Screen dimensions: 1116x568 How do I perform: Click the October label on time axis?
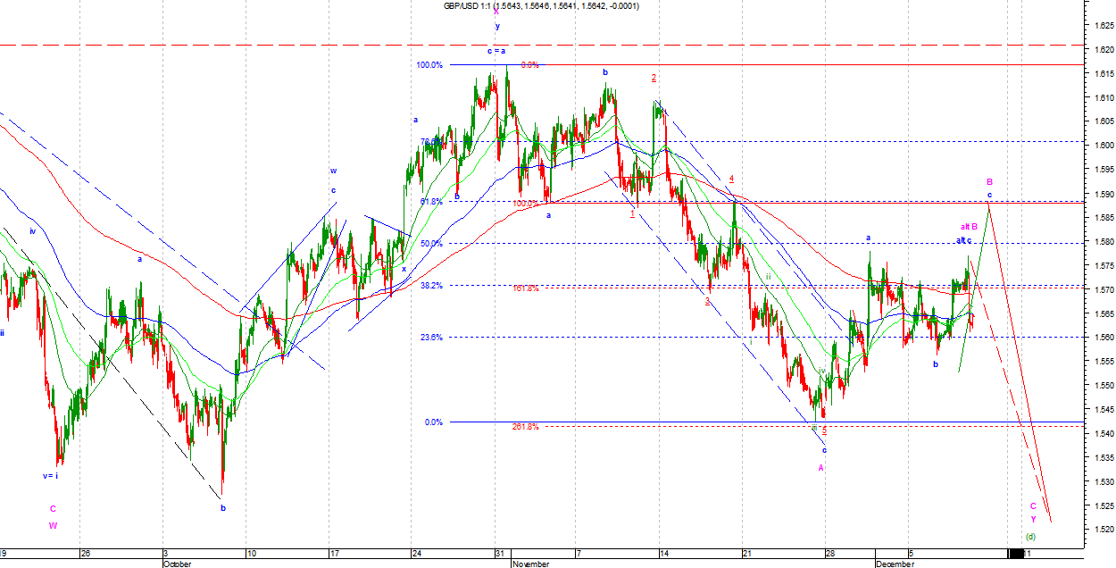(177, 564)
